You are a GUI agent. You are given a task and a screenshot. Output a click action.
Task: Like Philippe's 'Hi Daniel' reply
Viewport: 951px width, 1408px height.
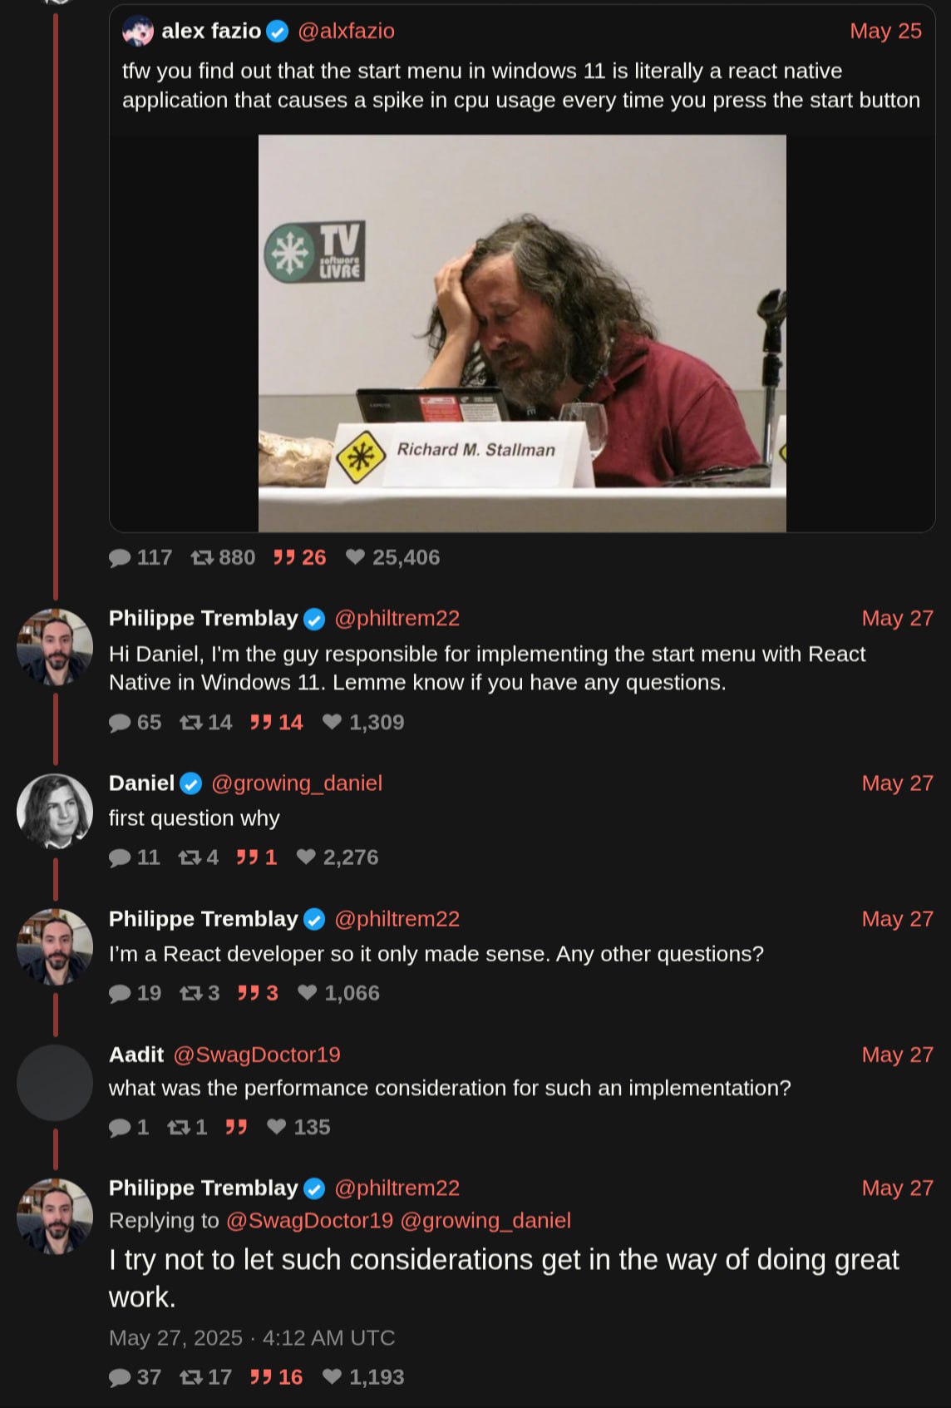coord(332,723)
